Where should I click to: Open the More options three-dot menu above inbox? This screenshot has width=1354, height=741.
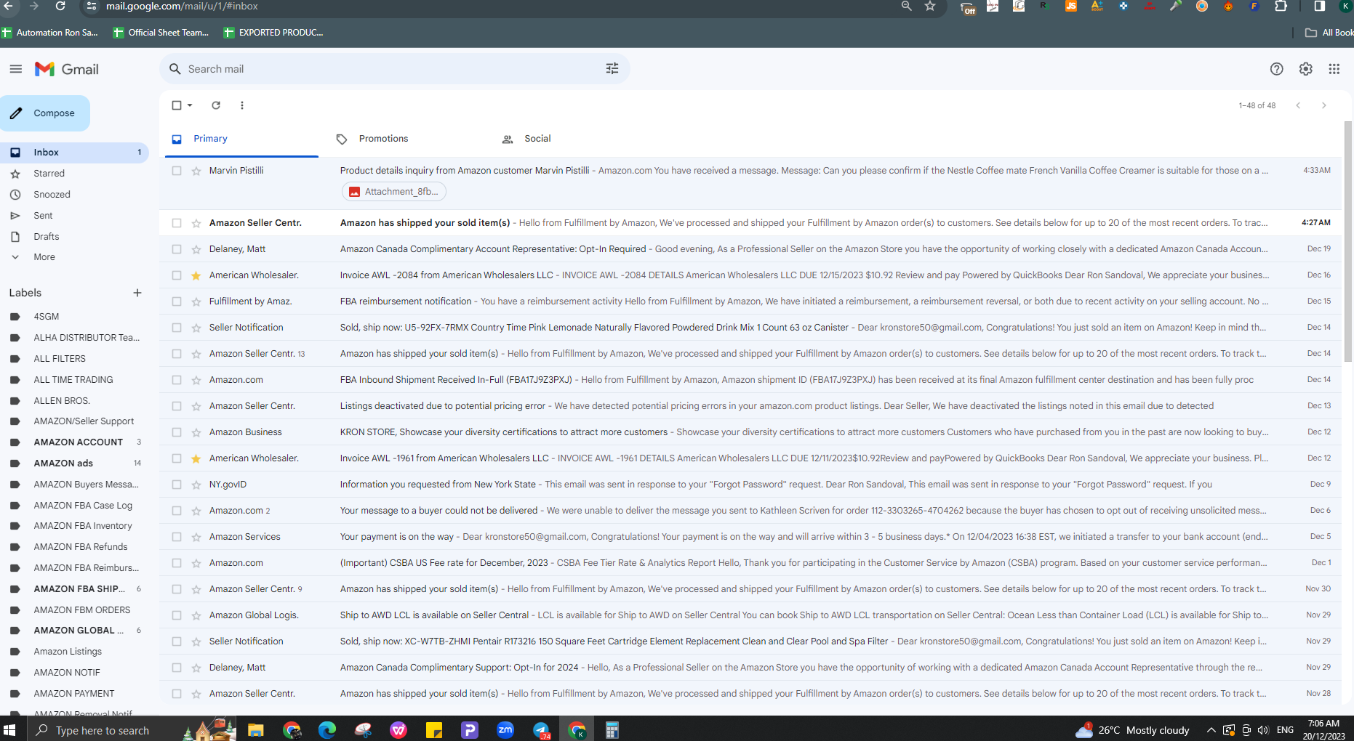[x=242, y=105]
